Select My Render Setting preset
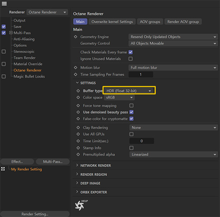The image size is (220, 217). (x=26, y=169)
